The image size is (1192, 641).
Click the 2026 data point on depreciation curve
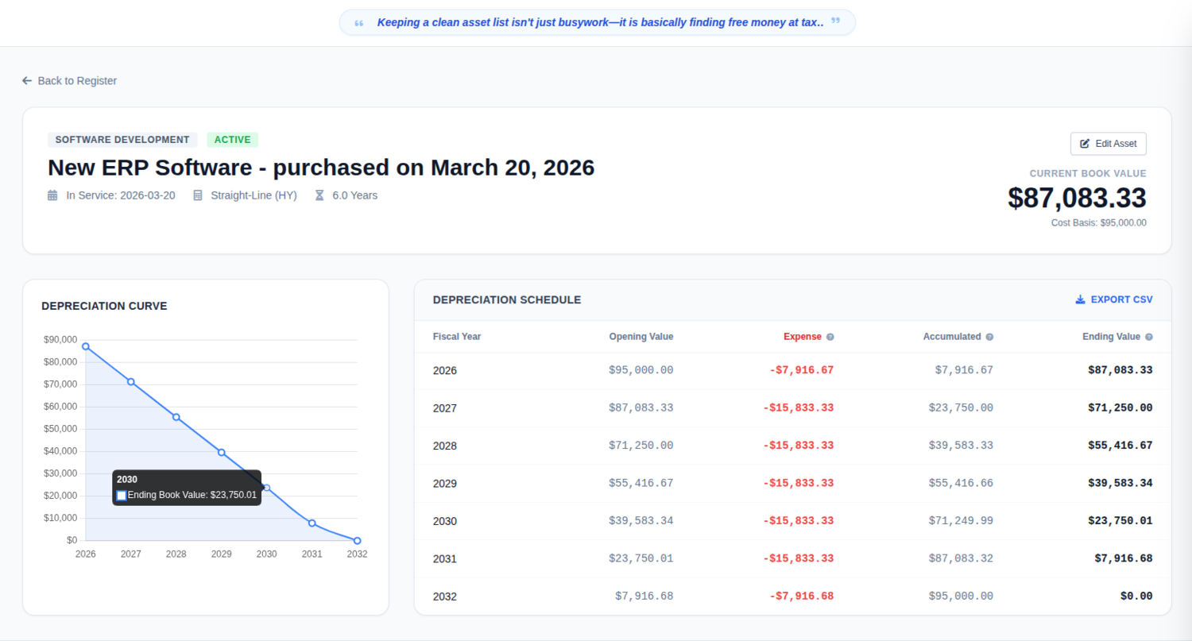coord(86,346)
